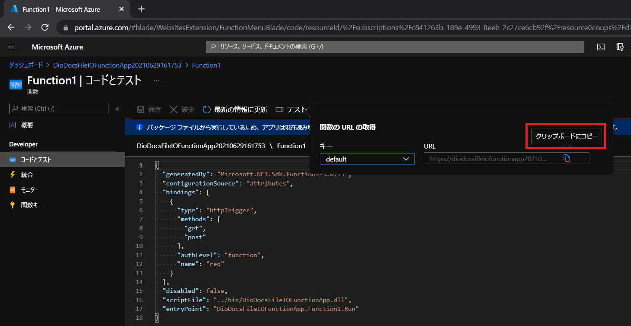Screen dimensions: 631x326
Task: Refresh with 最新の情報に更新 button
Action: [235, 110]
